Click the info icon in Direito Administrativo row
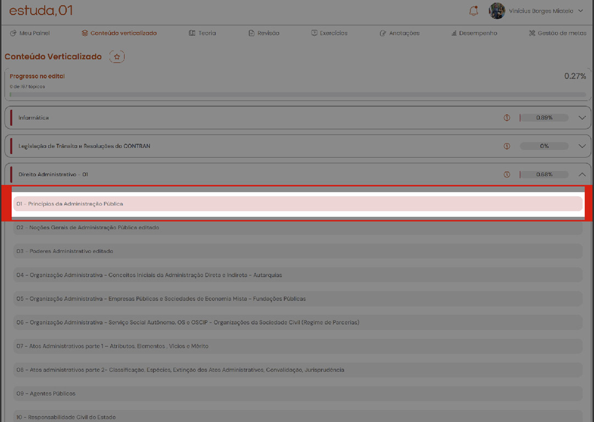The height and width of the screenshot is (422, 594). [507, 175]
